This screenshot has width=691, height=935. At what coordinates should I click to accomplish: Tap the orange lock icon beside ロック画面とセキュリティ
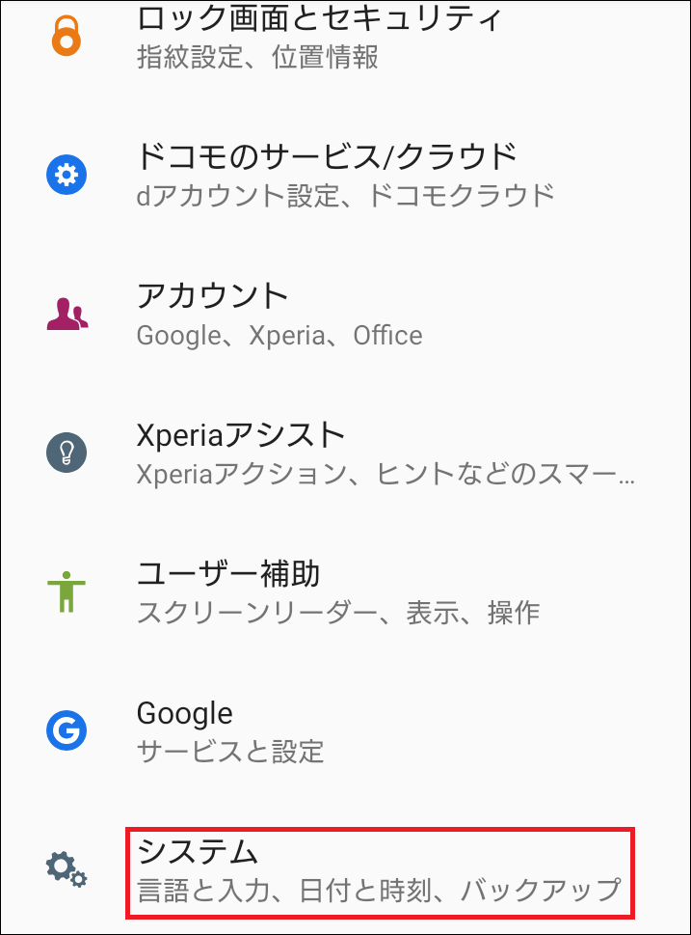pos(66,37)
